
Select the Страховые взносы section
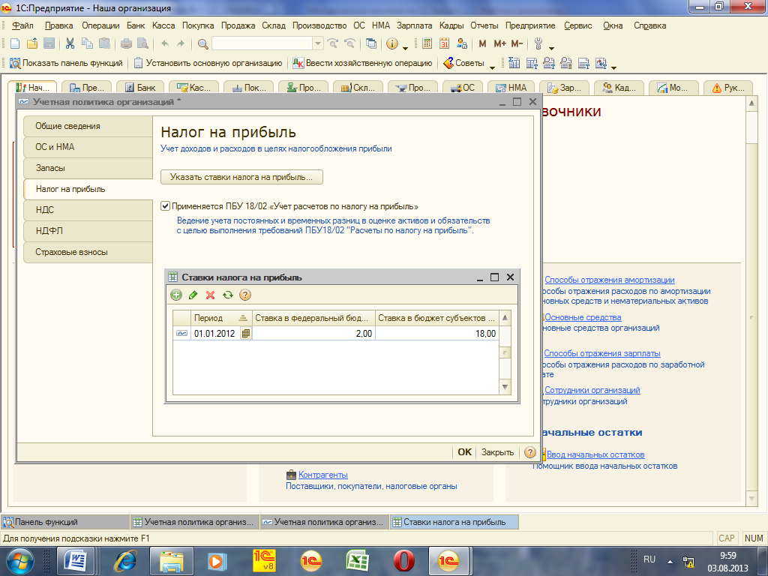pos(88,252)
